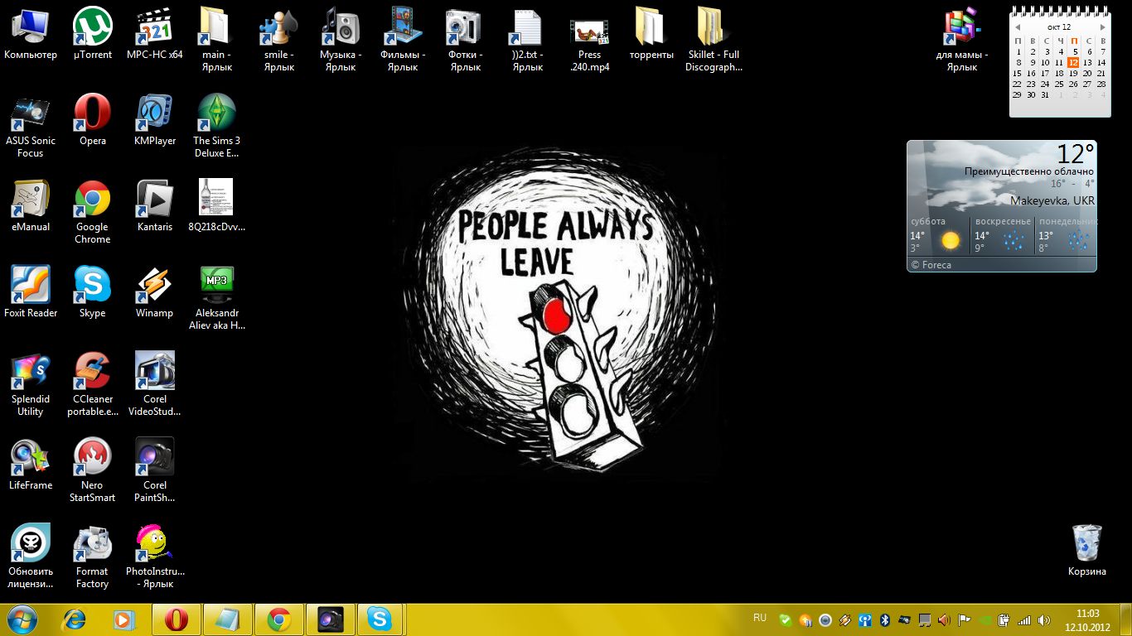
Task: Click the 12° current temperature reading
Action: pos(1076,154)
